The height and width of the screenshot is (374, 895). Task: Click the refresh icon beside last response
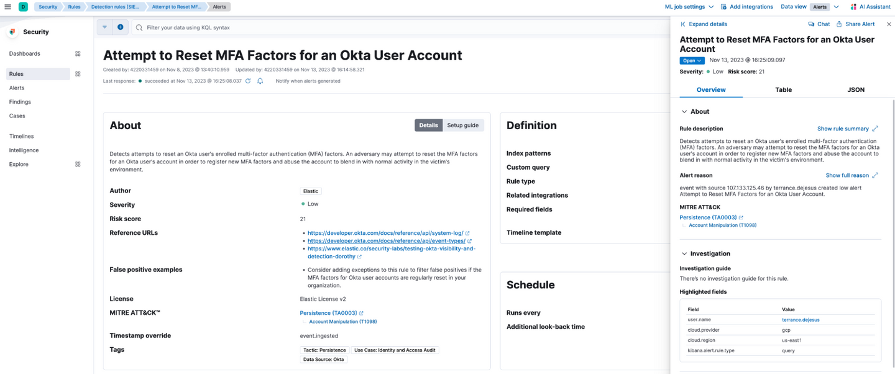[x=248, y=81]
